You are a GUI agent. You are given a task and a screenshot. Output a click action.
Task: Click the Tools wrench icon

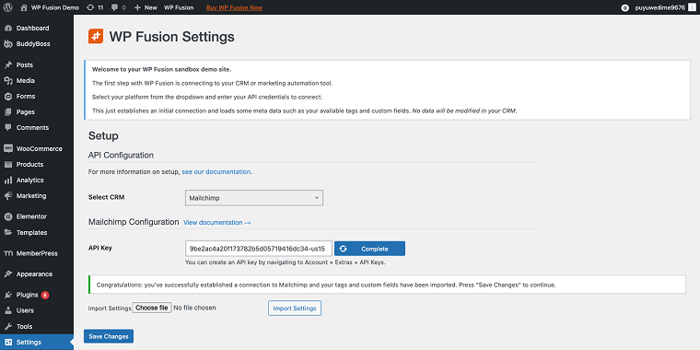(8, 326)
